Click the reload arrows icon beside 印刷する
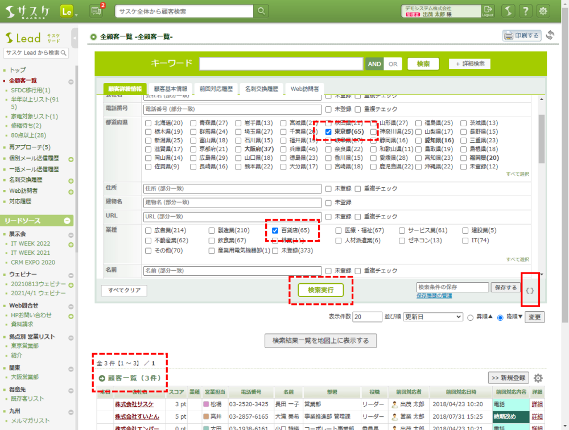This screenshot has width=569, height=430. (x=550, y=35)
